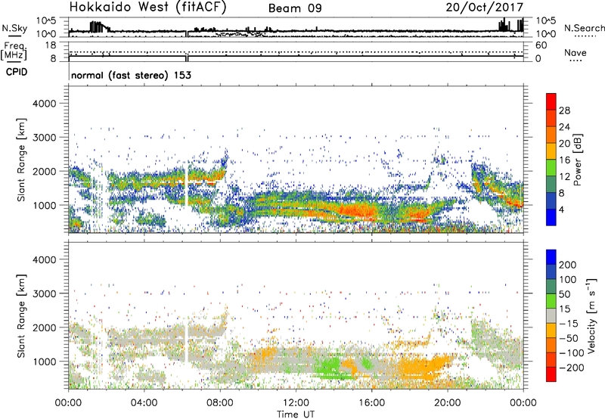Click the 'Power [dB]' colorbar label

(x=577, y=160)
